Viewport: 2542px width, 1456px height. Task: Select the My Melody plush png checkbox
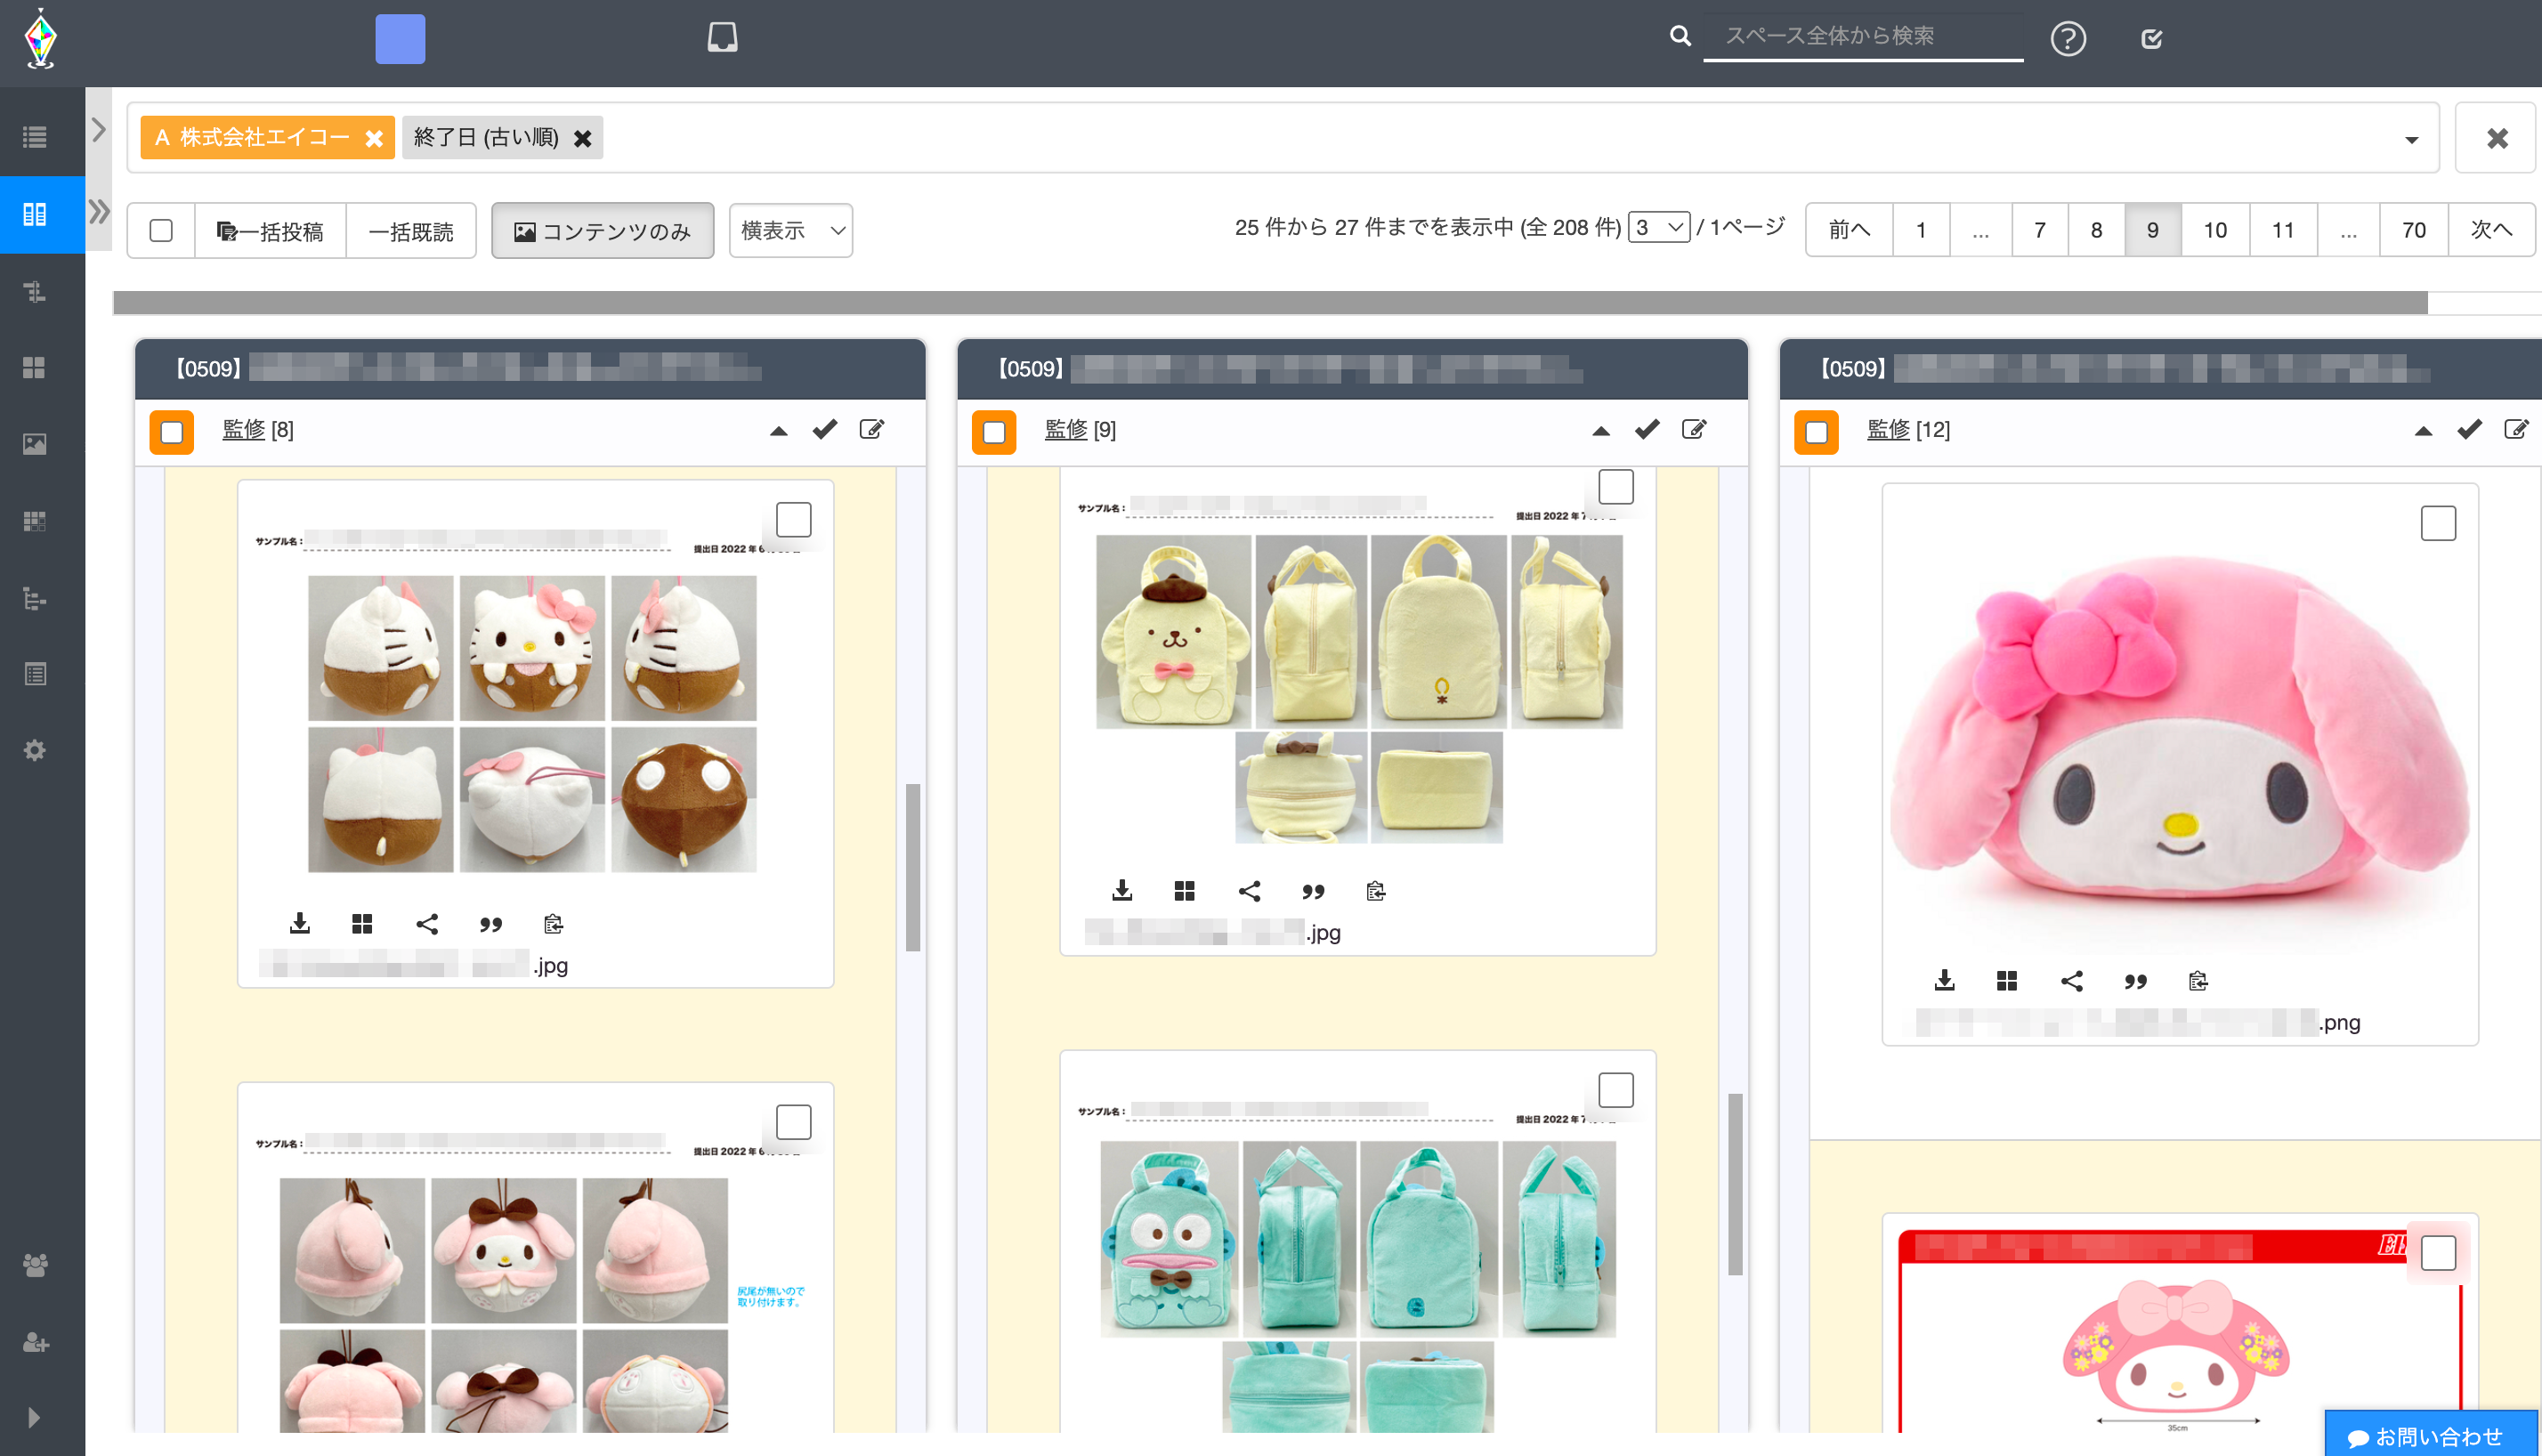(x=2438, y=523)
